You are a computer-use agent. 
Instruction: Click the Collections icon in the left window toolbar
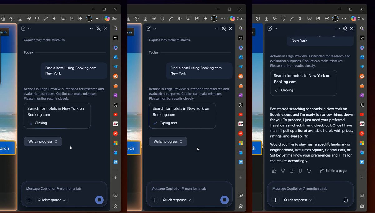[3, 19]
